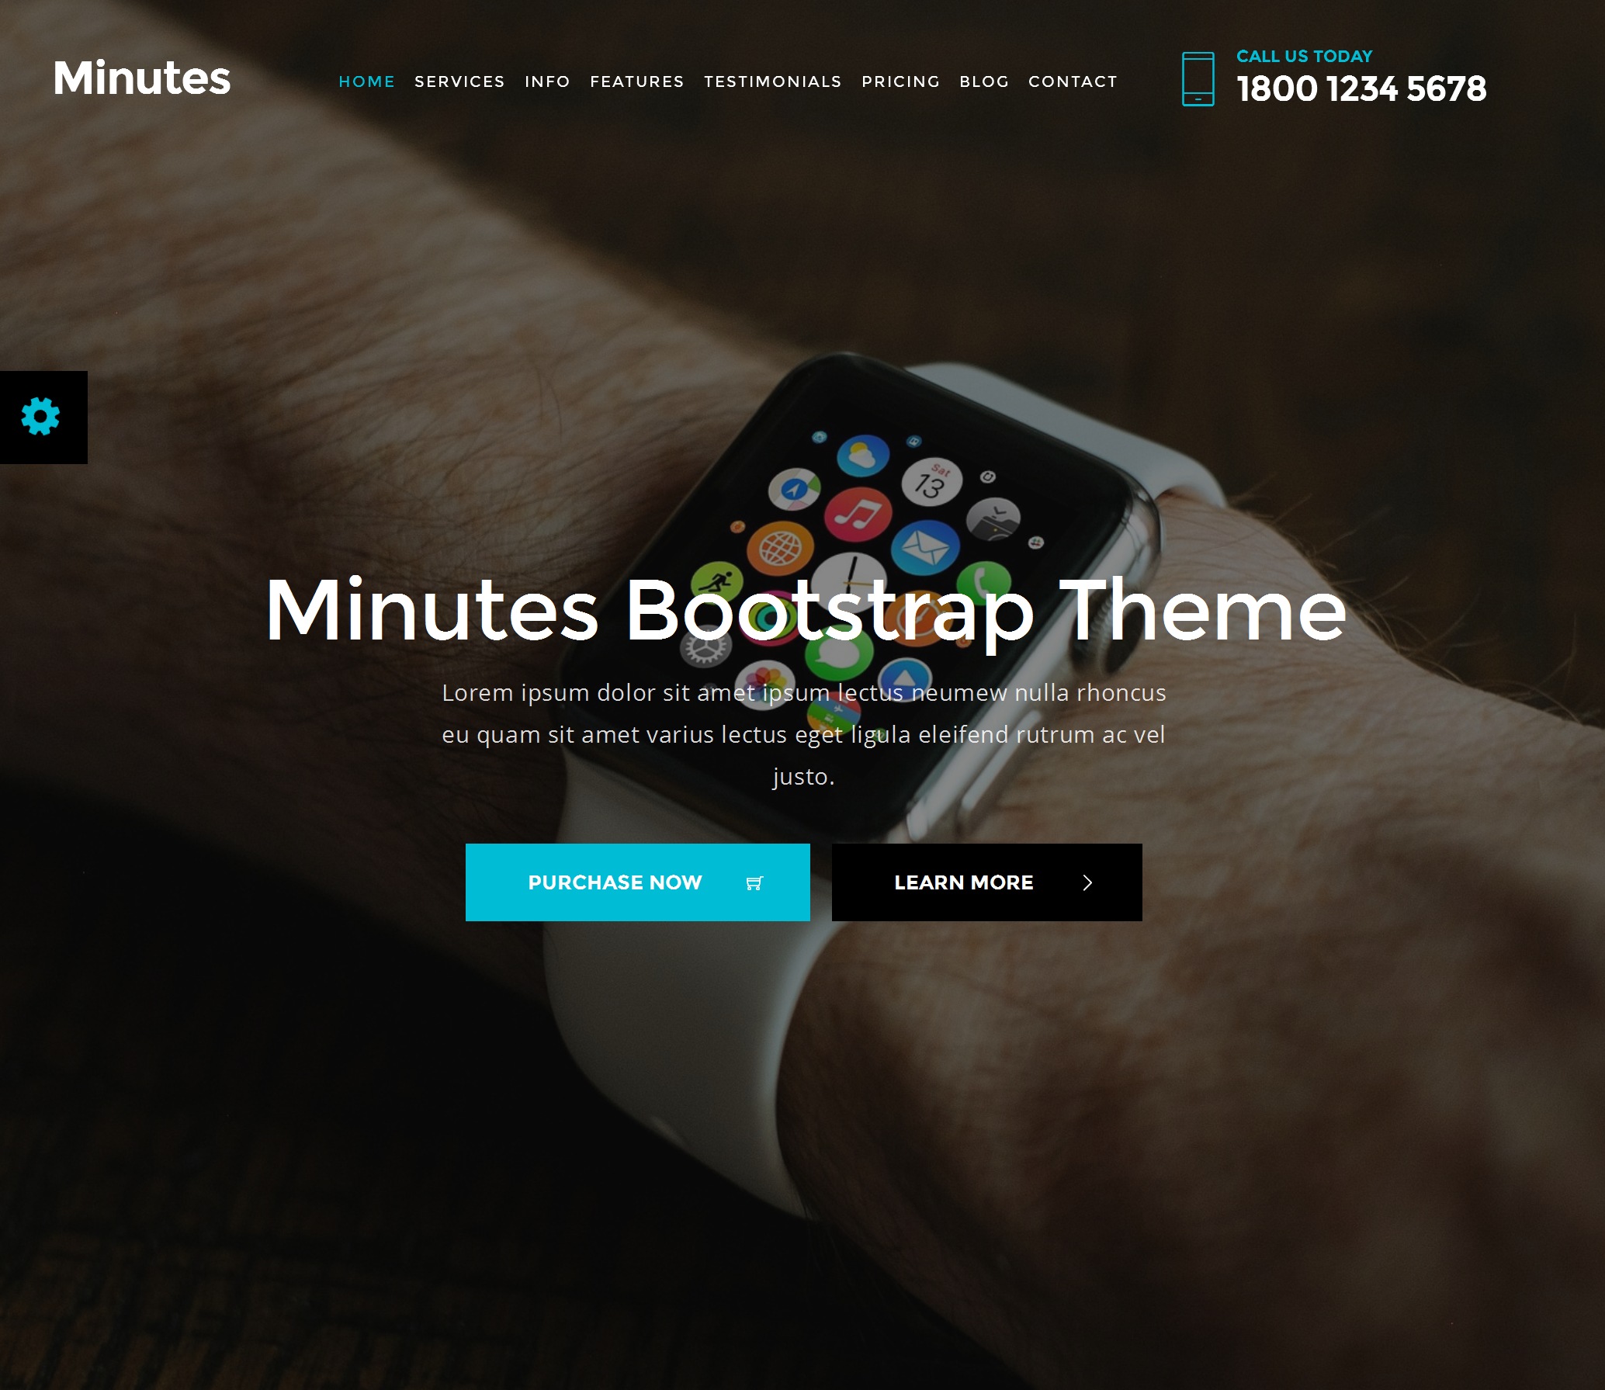Expand the INFO navigation dropdown
Screen dimensions: 1605x1390
[547, 81]
